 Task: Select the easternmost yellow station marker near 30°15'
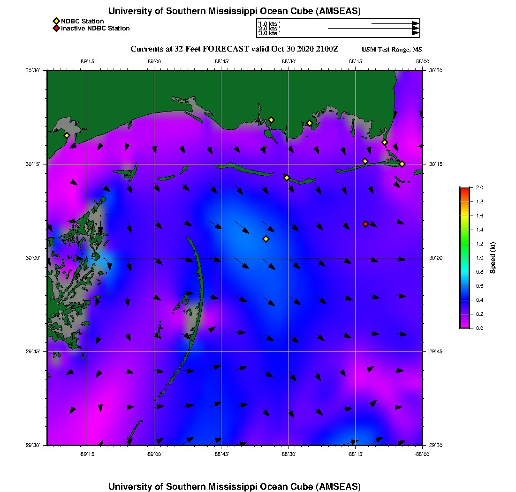coord(402,164)
